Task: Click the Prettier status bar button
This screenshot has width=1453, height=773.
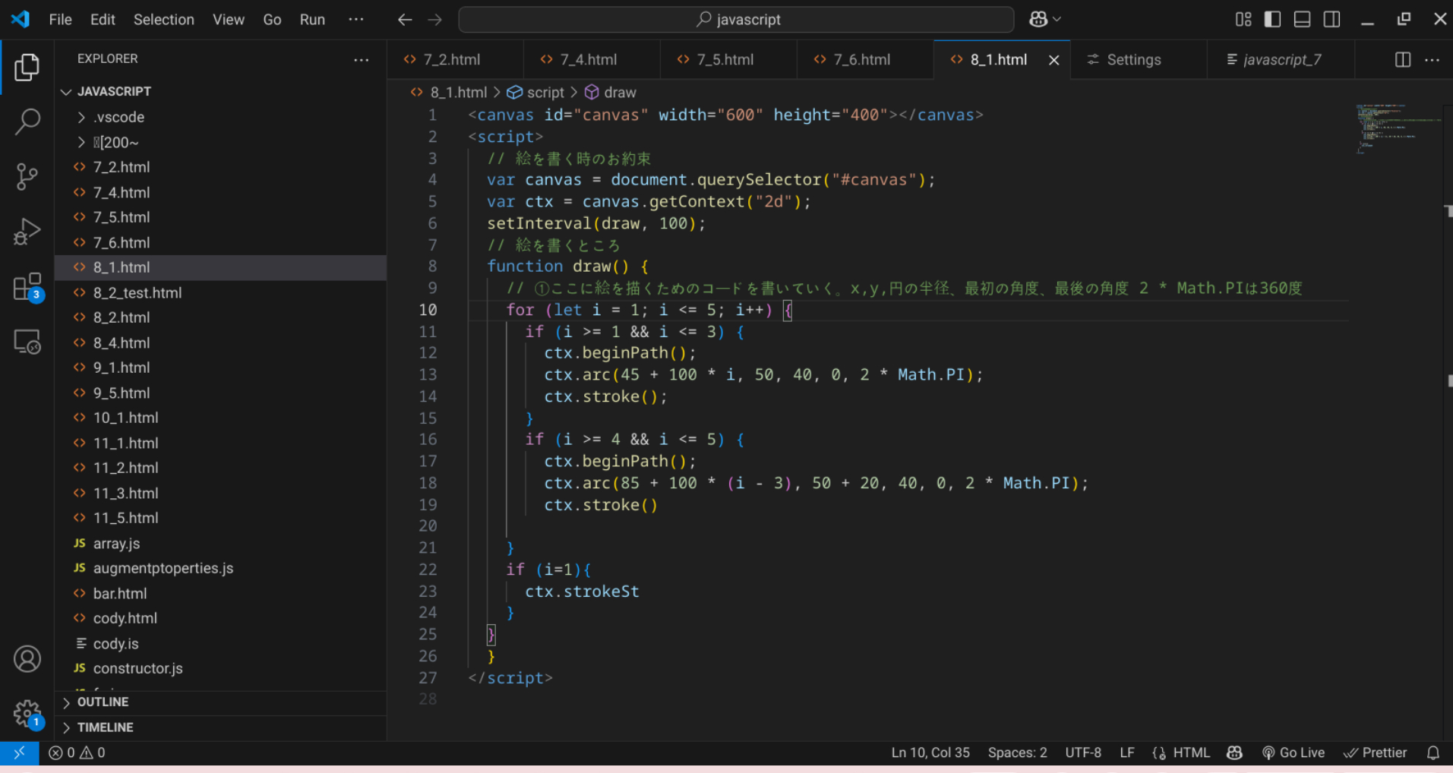Action: (x=1376, y=752)
